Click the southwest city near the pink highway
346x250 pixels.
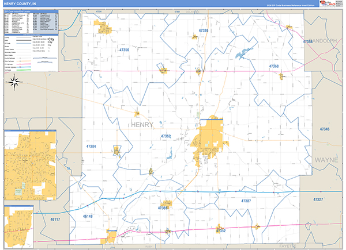(x=109, y=237)
